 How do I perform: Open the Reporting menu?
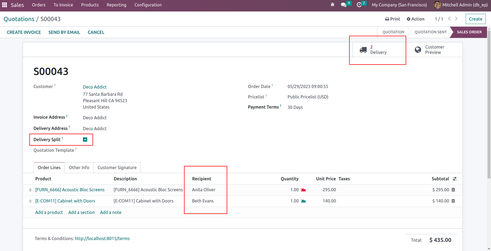117,5
